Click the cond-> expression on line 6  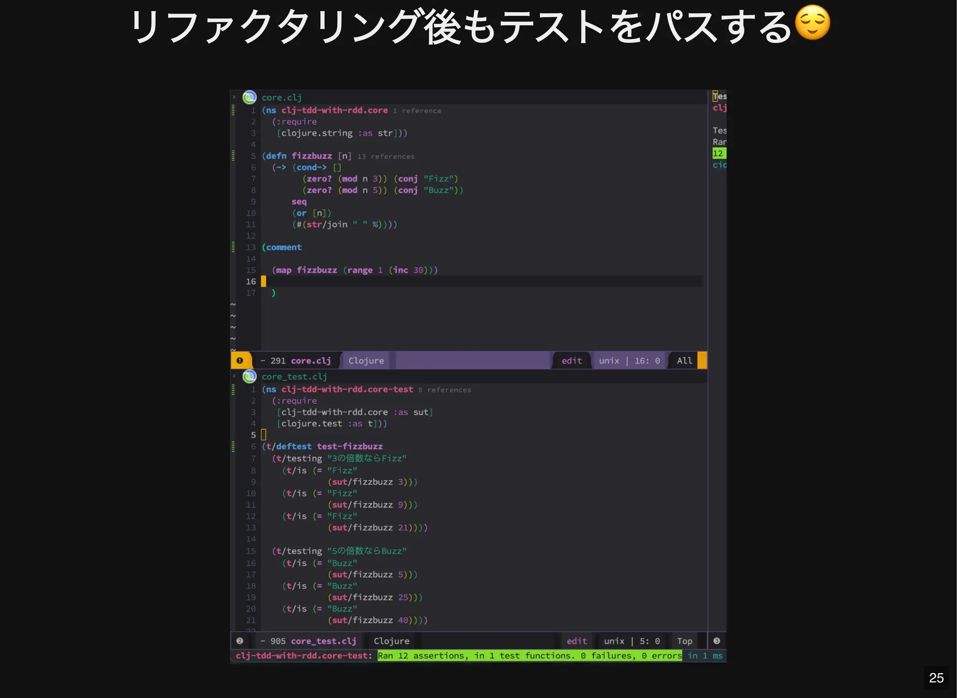317,167
